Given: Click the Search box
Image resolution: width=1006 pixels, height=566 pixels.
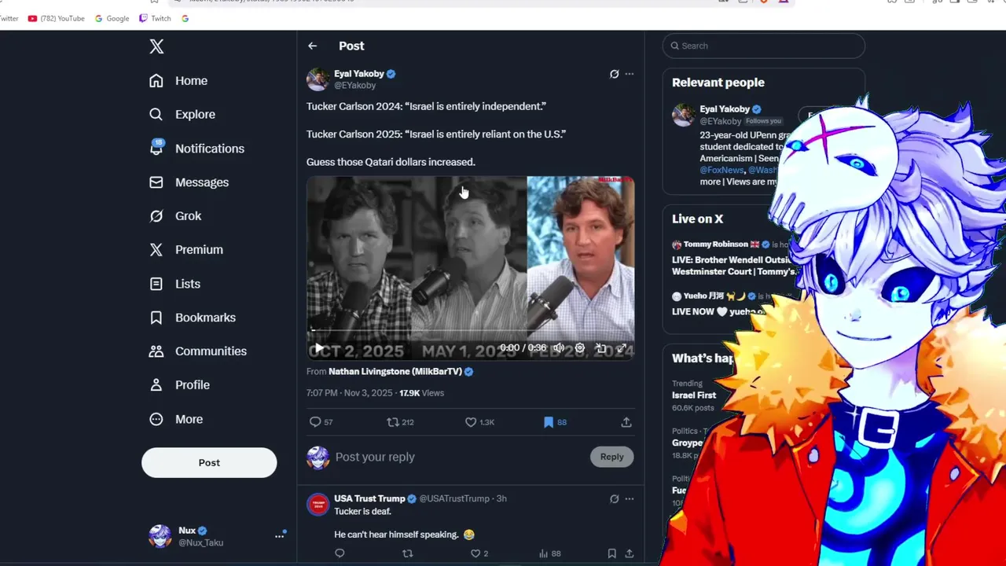Looking at the screenshot, I should tap(763, 46).
